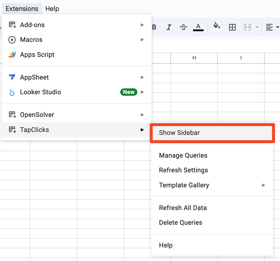Click the TapClicks add-on icon
Image resolution: width=280 pixels, height=261 pixels.
(x=12, y=130)
